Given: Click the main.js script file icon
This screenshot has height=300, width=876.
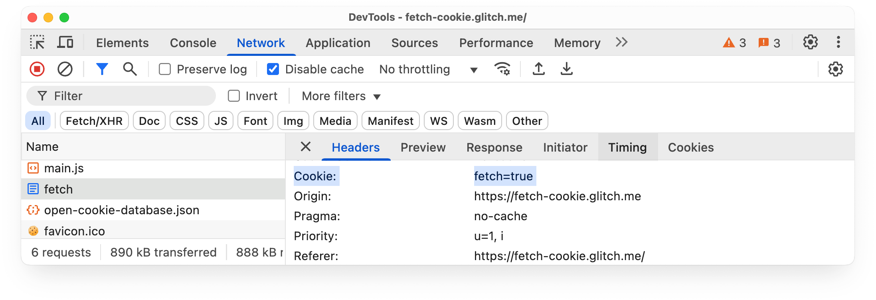Looking at the screenshot, I should pos(33,168).
